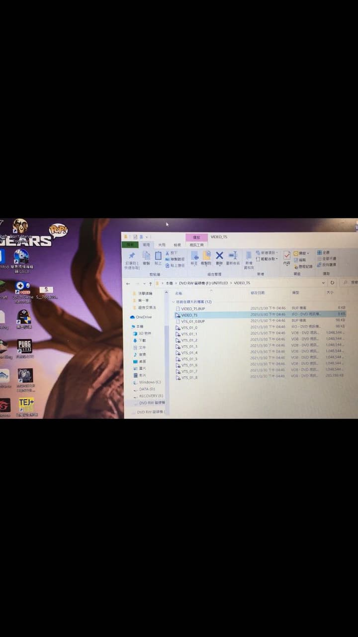The height and width of the screenshot is (637, 358).
Task: Select the VTS_01_6 file
Action: point(260,365)
